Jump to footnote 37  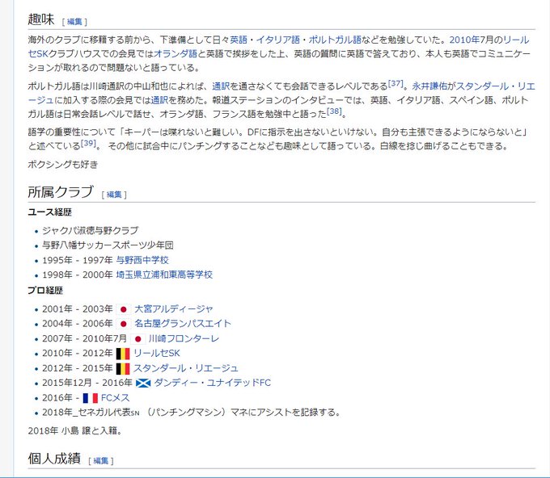(396, 84)
